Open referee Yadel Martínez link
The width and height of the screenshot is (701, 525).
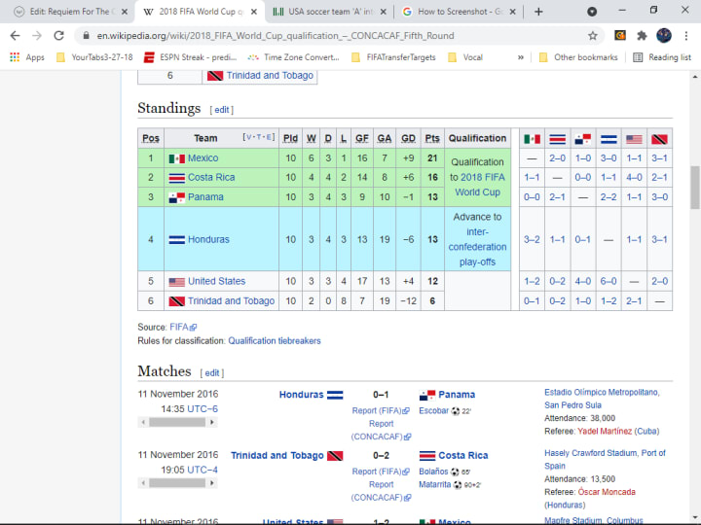(x=605, y=432)
